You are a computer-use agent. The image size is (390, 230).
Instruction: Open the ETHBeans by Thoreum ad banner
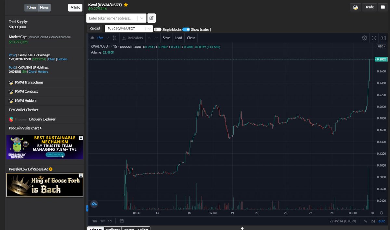pos(45,147)
